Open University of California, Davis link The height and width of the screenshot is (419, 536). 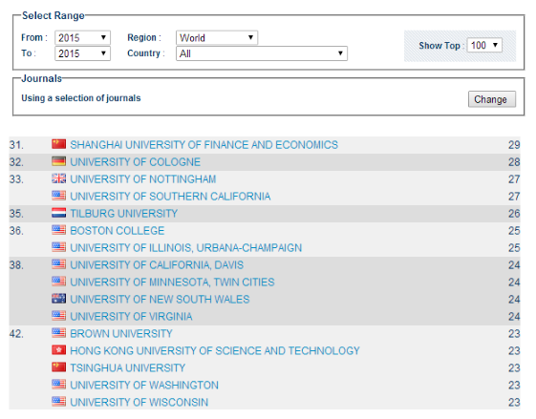[157, 265]
